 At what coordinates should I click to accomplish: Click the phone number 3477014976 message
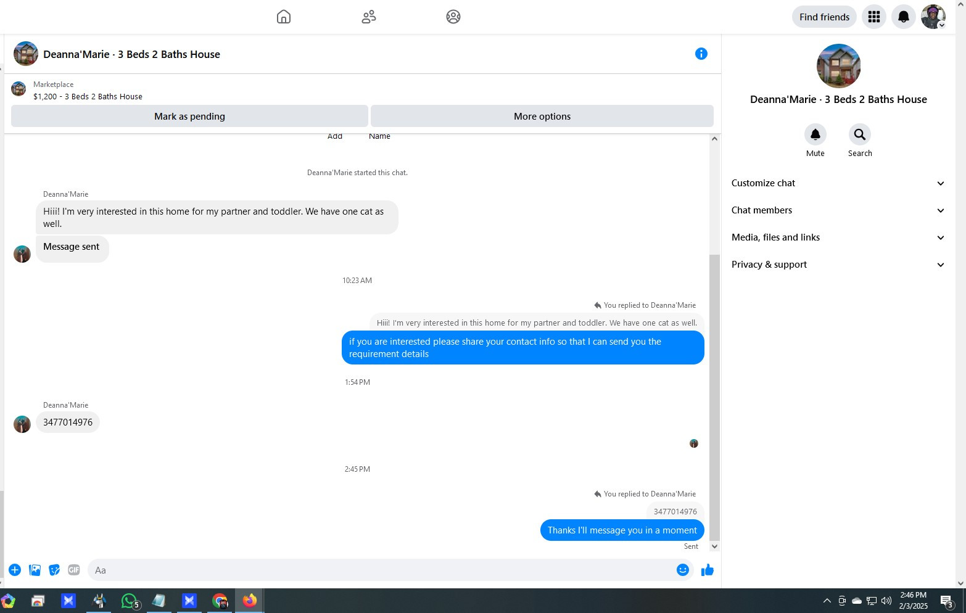[68, 422]
